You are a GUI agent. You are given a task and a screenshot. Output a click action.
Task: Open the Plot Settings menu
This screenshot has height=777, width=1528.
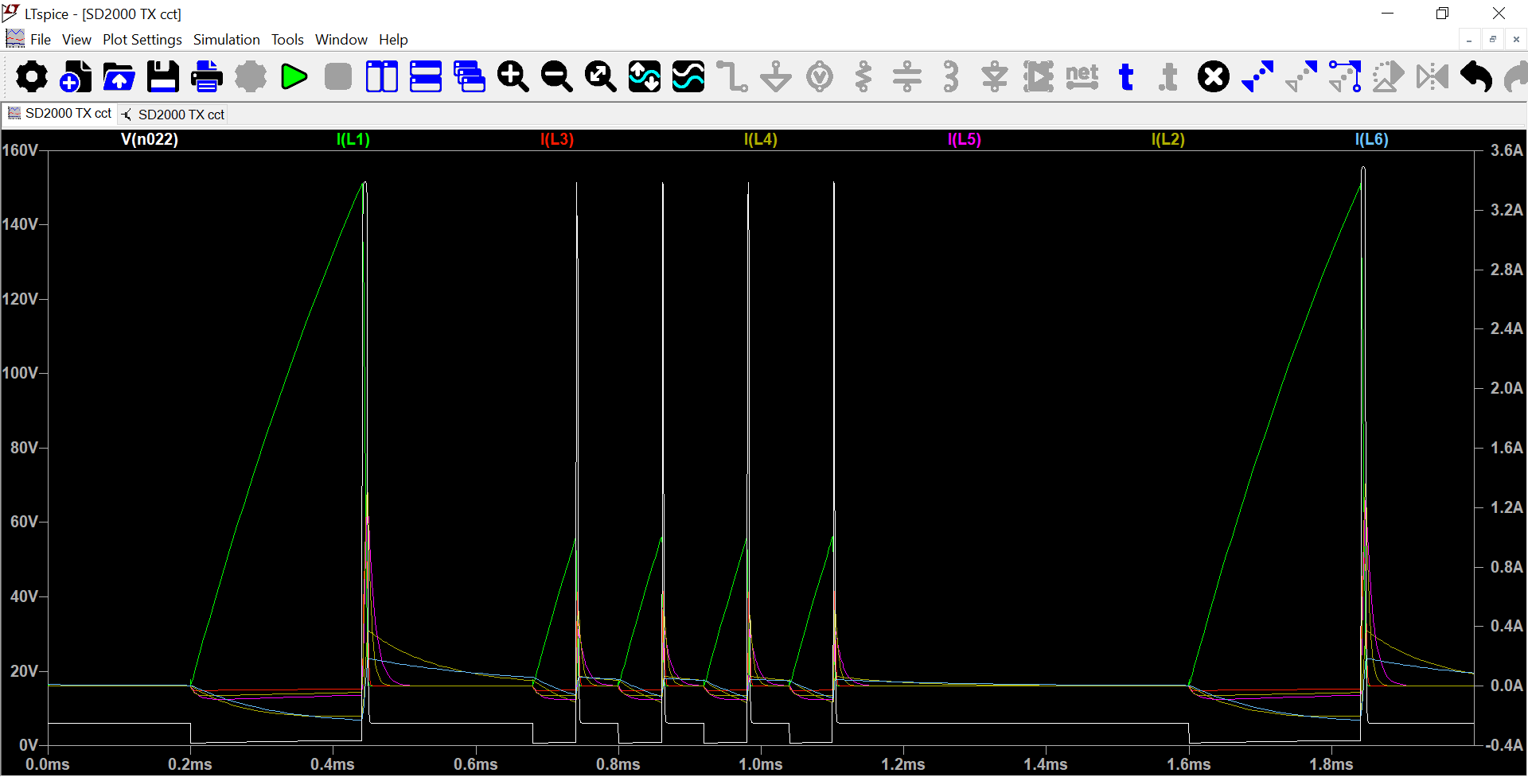click(x=142, y=40)
